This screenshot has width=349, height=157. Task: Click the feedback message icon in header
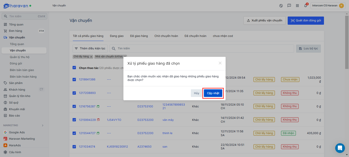[x=289, y=6]
